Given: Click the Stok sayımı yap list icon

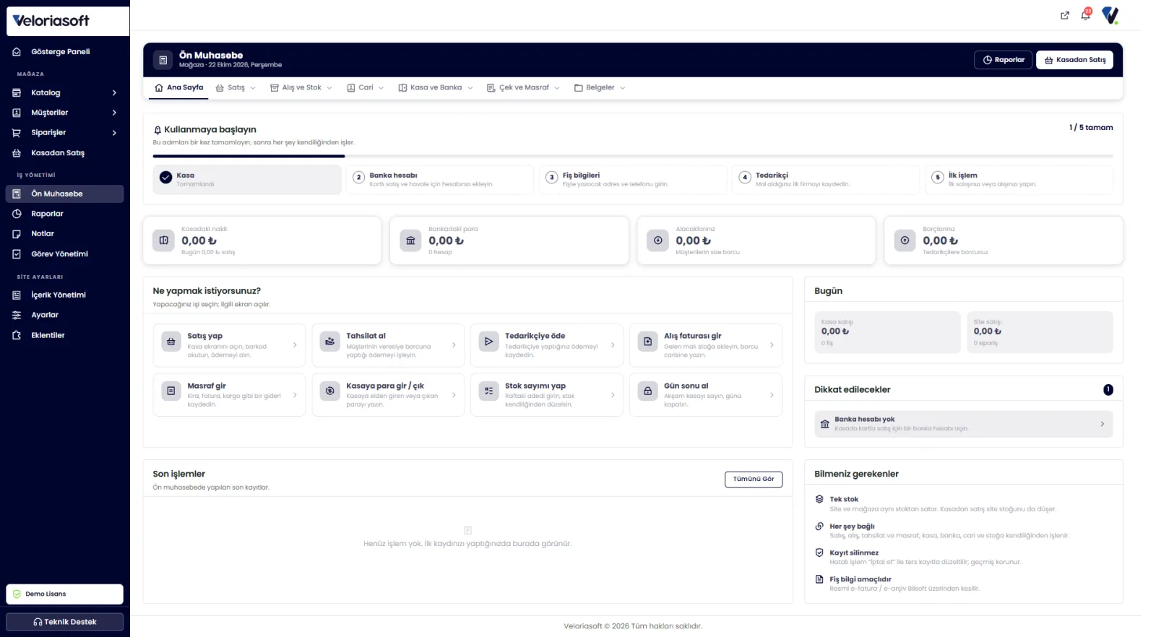Looking at the screenshot, I should click(x=488, y=391).
